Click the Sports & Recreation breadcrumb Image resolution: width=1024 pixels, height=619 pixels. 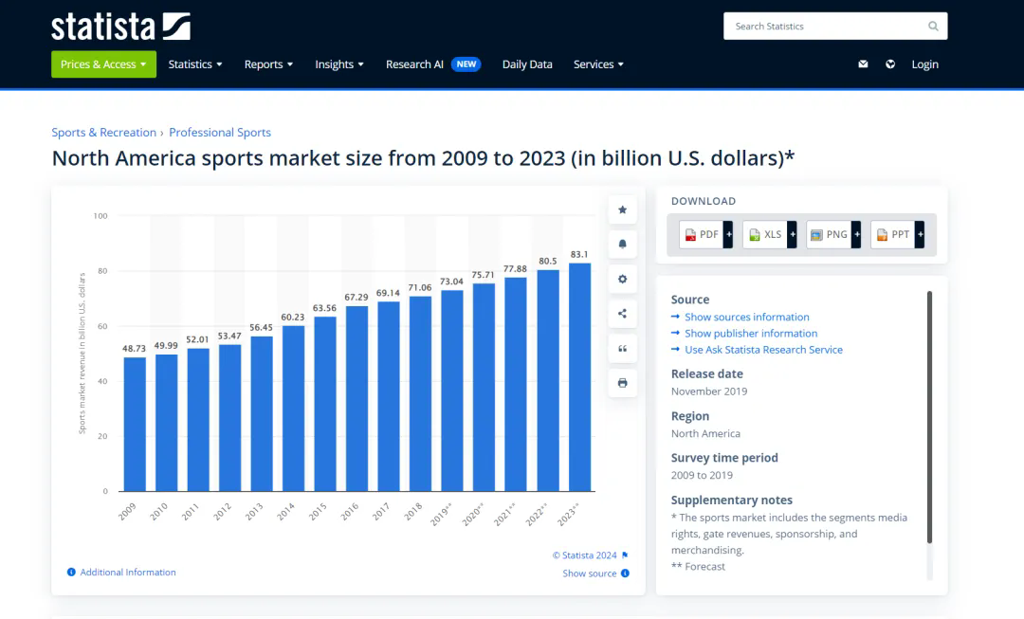pyautogui.click(x=103, y=133)
